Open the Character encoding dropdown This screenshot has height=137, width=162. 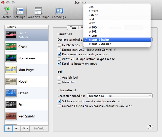119,96
